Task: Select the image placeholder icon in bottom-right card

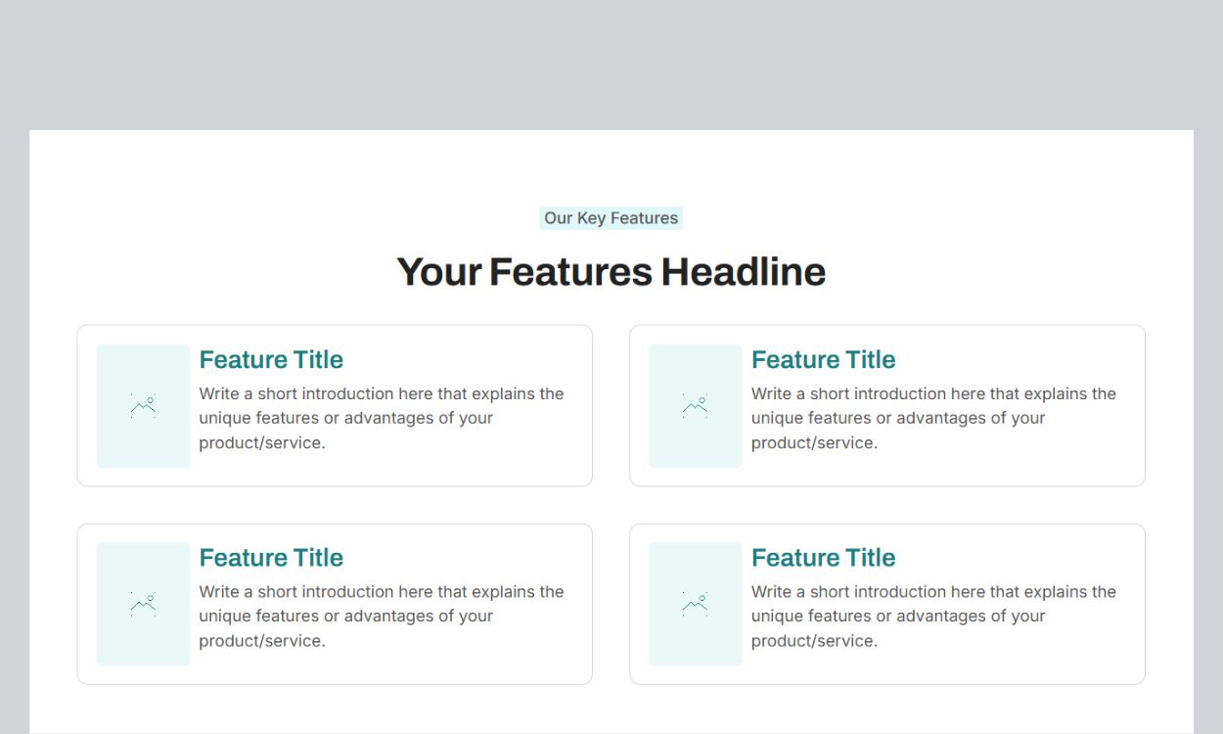Action: click(695, 604)
